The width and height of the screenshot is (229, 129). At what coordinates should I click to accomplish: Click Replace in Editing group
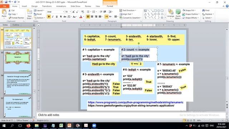click(x=208, y=14)
